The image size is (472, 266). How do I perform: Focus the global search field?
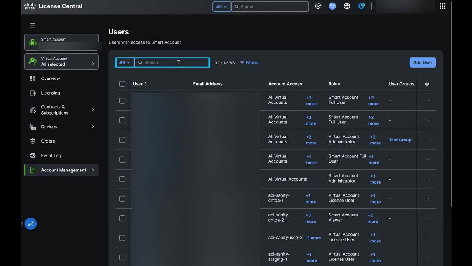pos(270,7)
